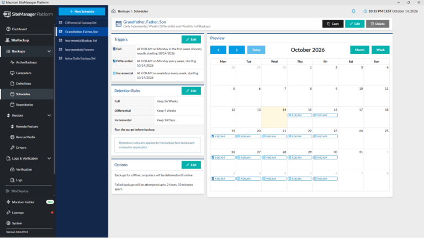Screen dimensions: 424x238
Task: Collapse the Restore section chevron
Action: (49, 116)
